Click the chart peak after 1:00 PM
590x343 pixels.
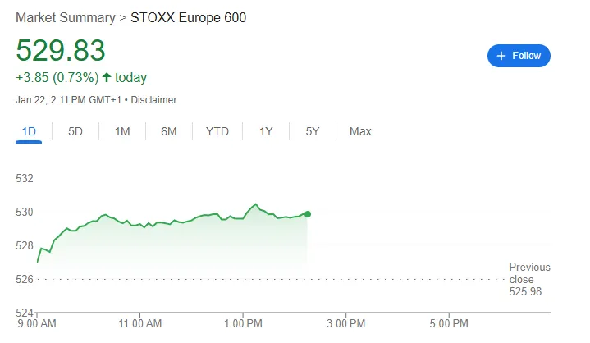255,204
